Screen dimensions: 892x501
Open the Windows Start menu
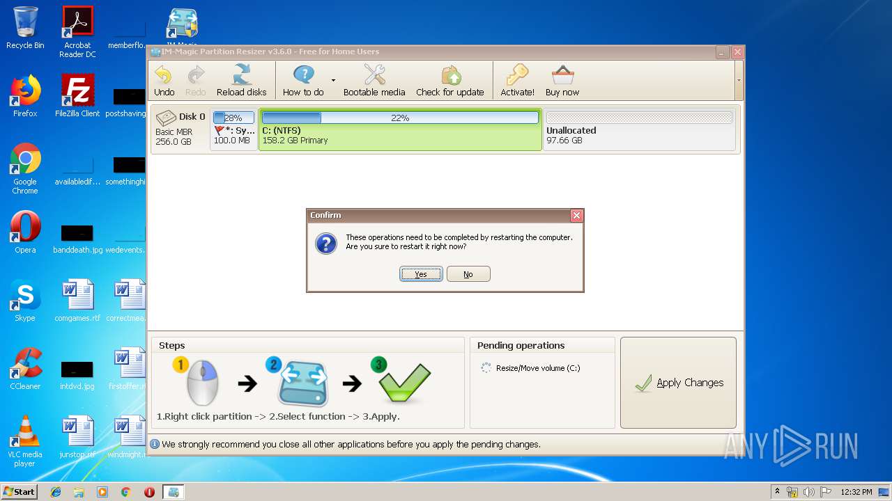[x=19, y=491]
